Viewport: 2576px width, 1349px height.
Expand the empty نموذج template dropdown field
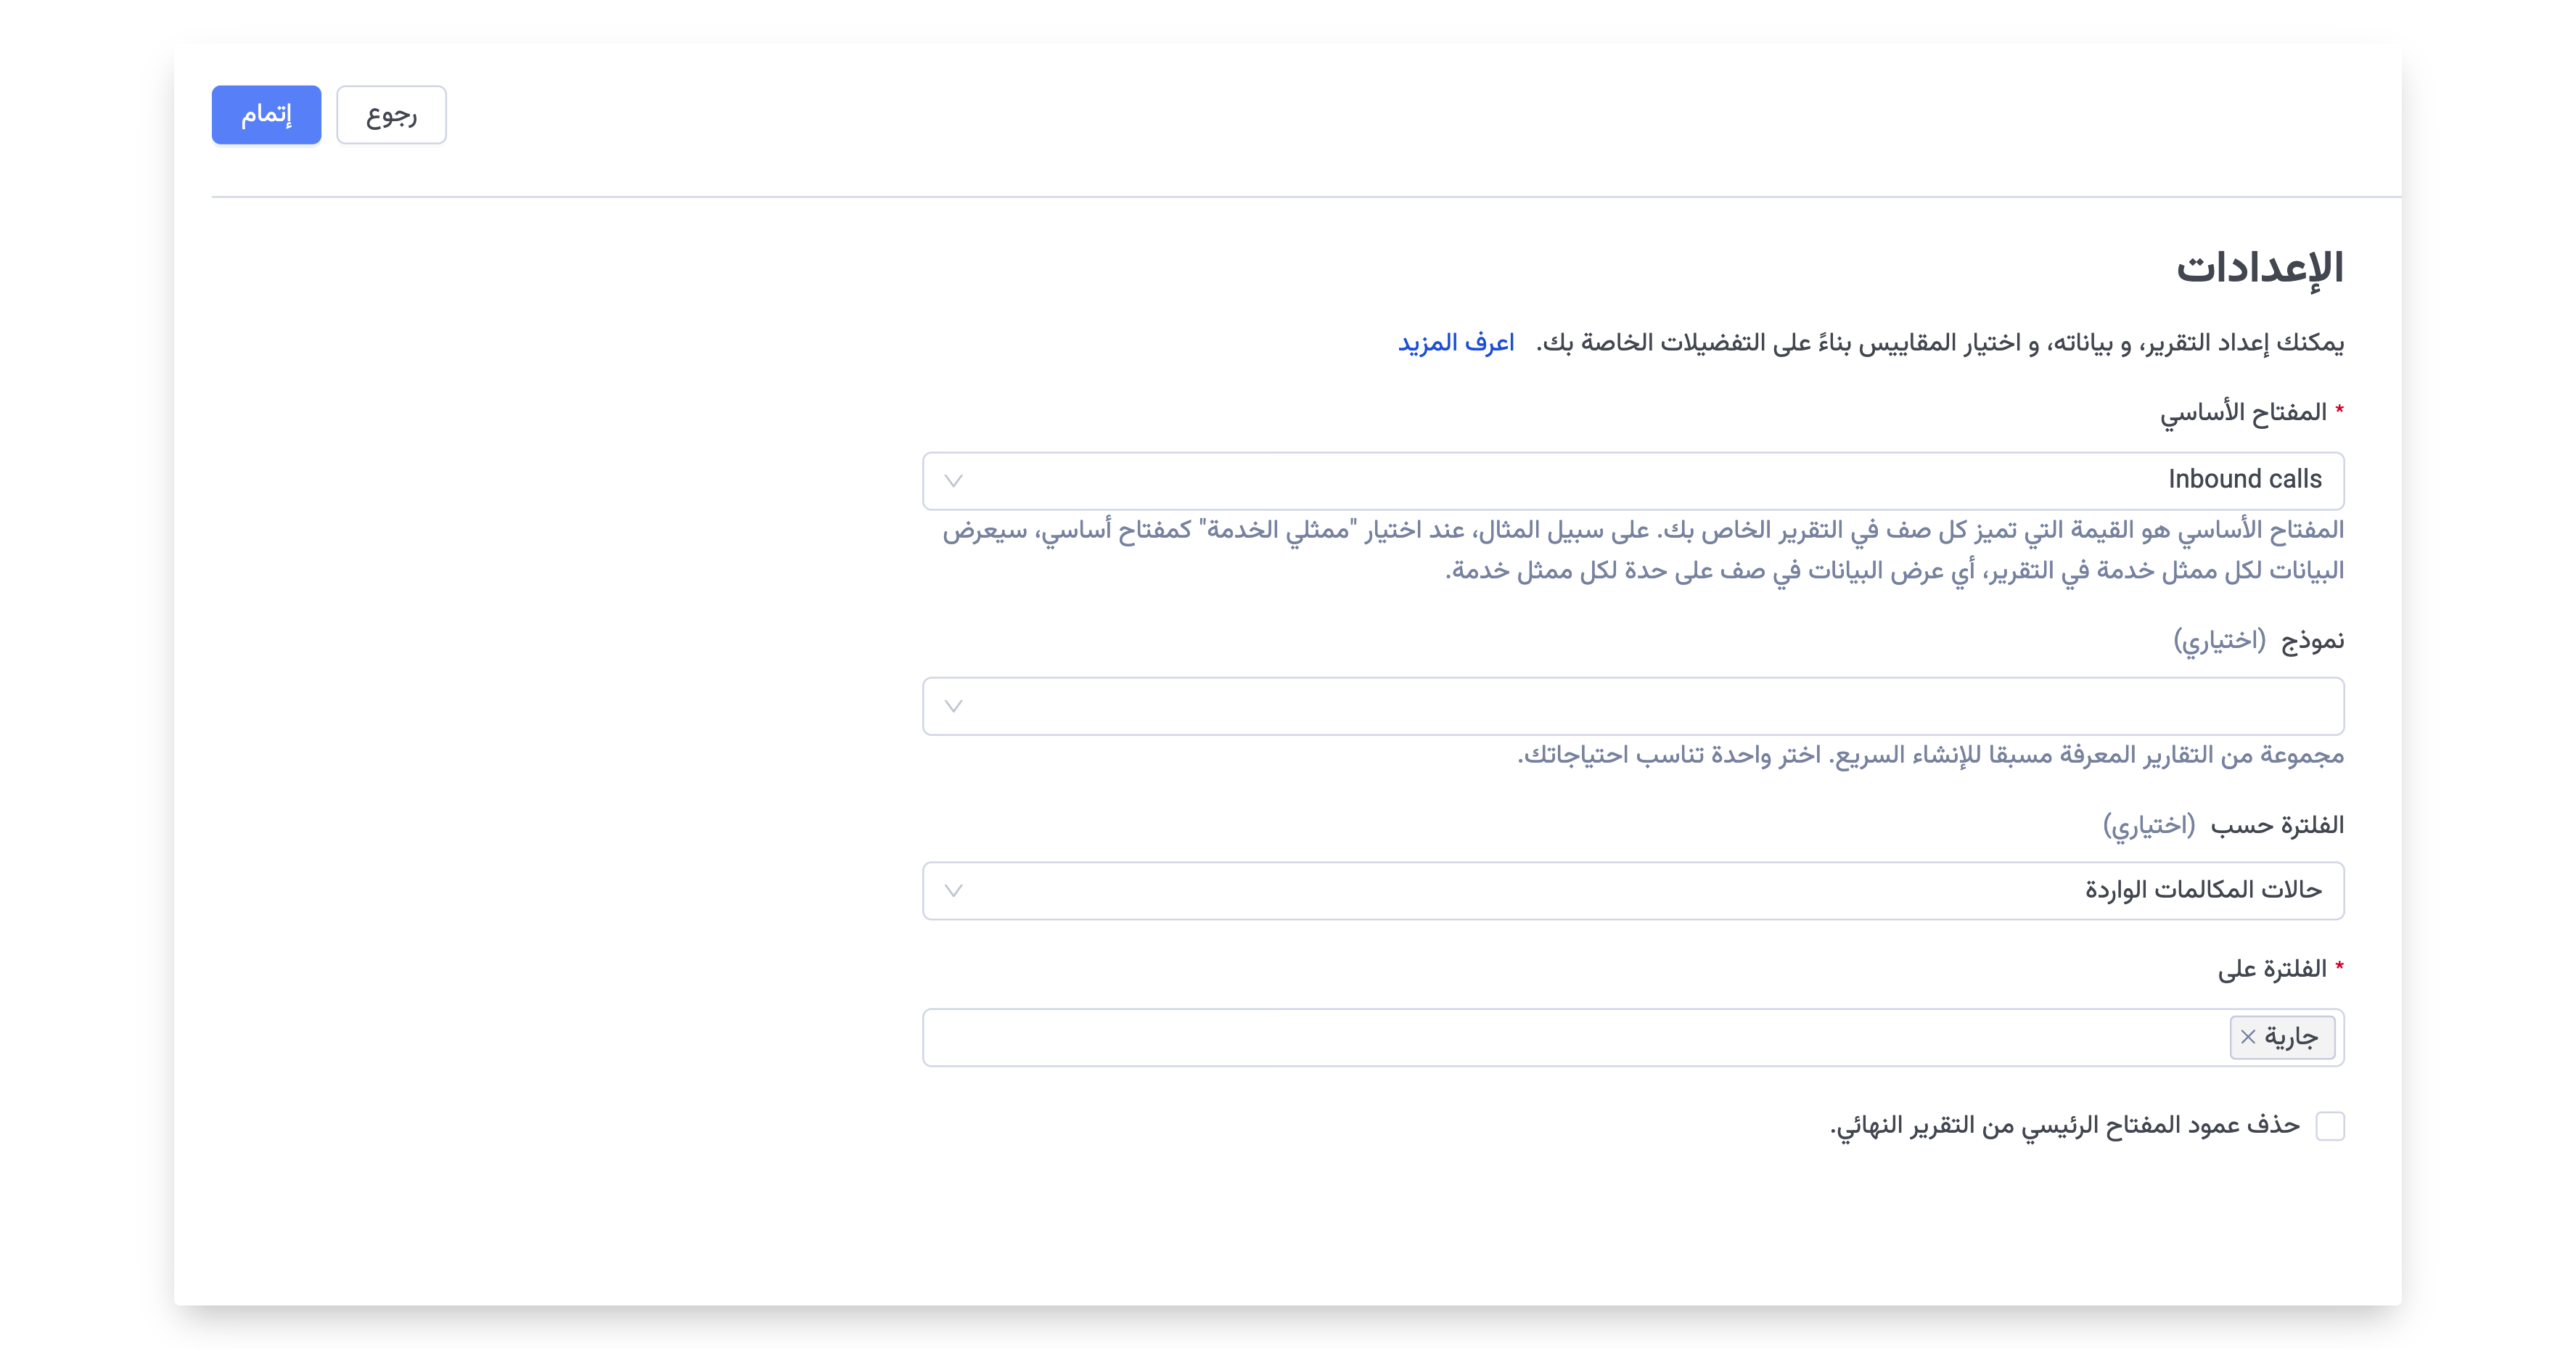coord(1633,706)
